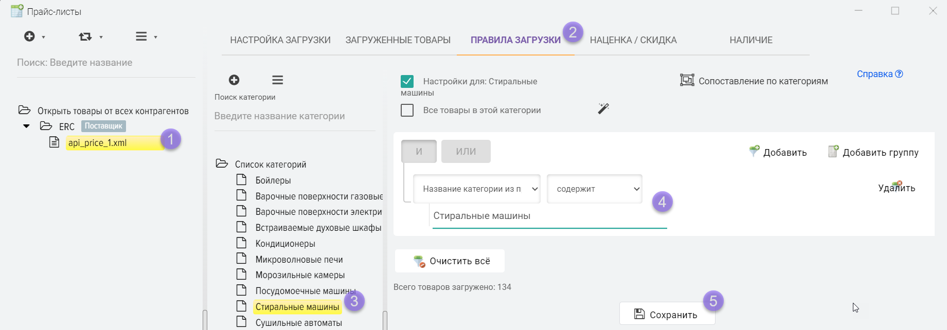Click the add category plus icon
947x330 pixels.
[x=234, y=80]
